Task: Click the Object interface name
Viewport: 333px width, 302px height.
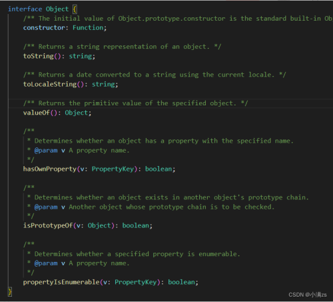Action: coord(57,9)
